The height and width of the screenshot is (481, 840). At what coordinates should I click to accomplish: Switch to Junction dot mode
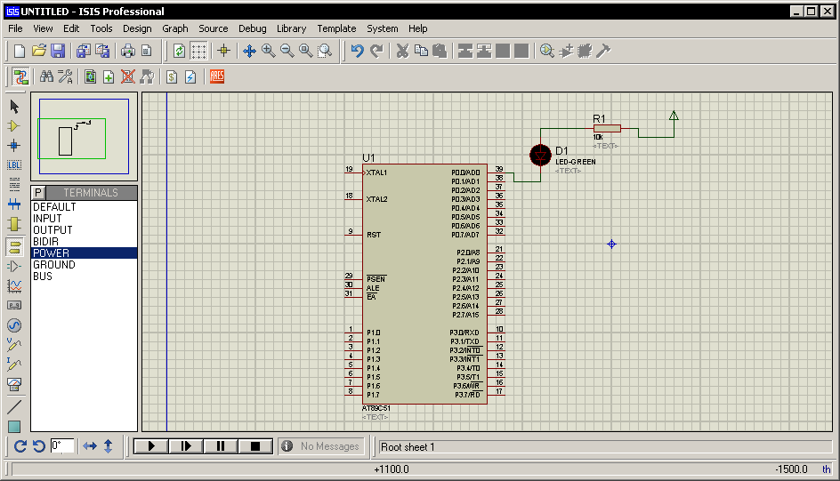tap(14, 146)
